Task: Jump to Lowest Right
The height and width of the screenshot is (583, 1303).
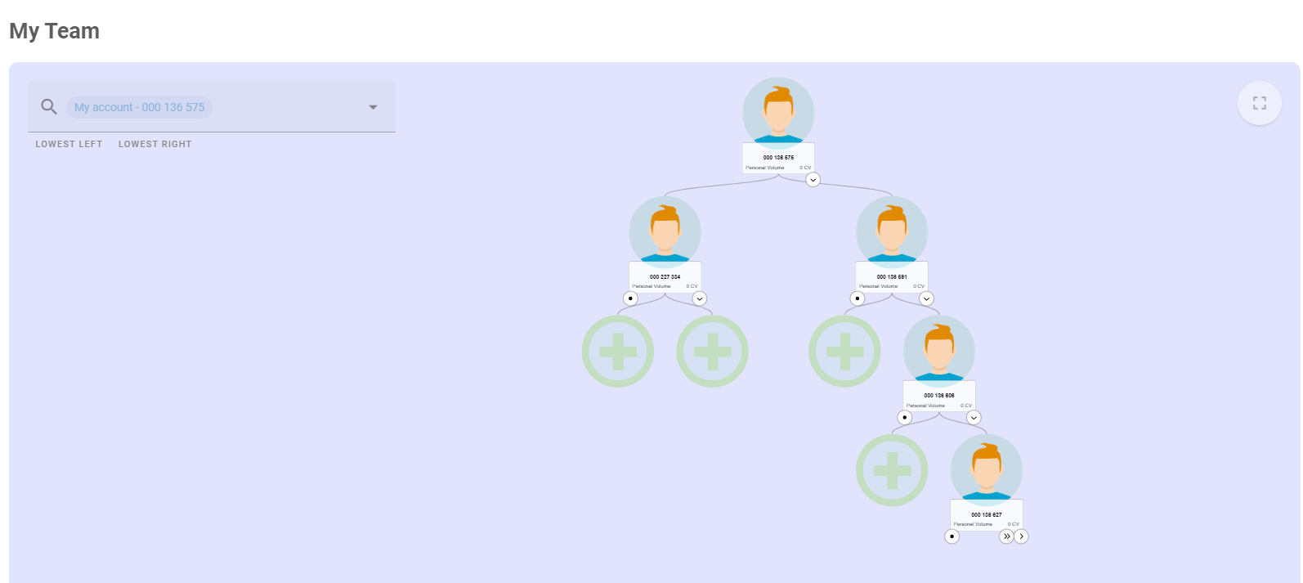Action: tap(154, 144)
